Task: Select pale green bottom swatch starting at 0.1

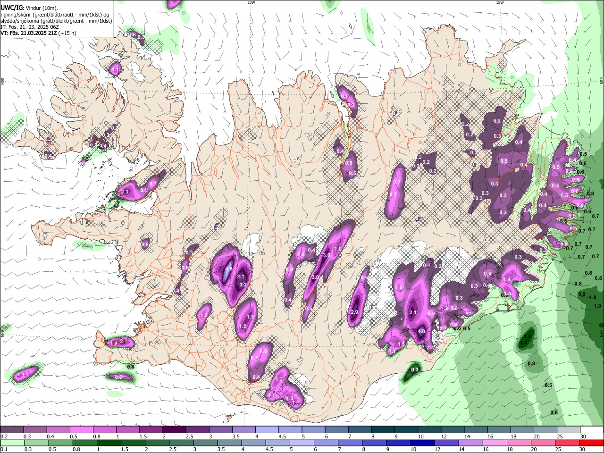Action: coord(12,443)
